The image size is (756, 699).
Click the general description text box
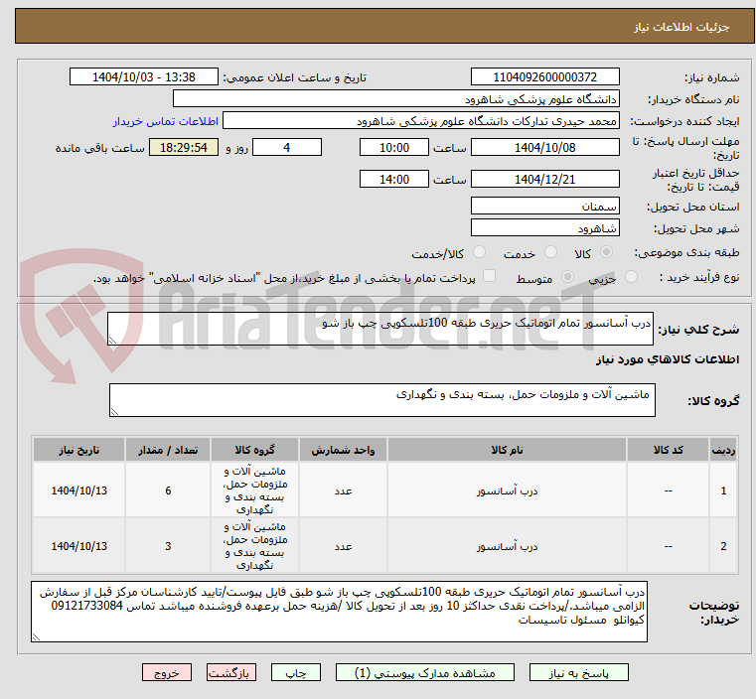(x=380, y=329)
